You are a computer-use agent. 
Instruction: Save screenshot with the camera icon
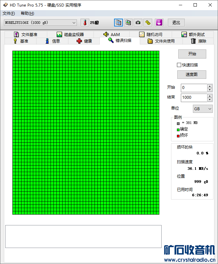coord(138,23)
